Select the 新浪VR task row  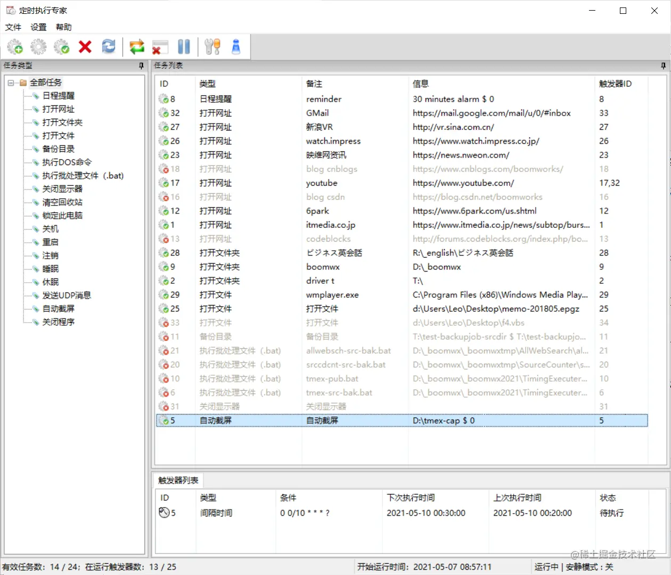(402, 127)
